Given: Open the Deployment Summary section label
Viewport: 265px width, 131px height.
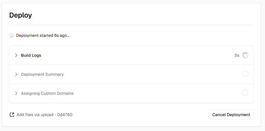Looking at the screenshot, I should (42, 74).
